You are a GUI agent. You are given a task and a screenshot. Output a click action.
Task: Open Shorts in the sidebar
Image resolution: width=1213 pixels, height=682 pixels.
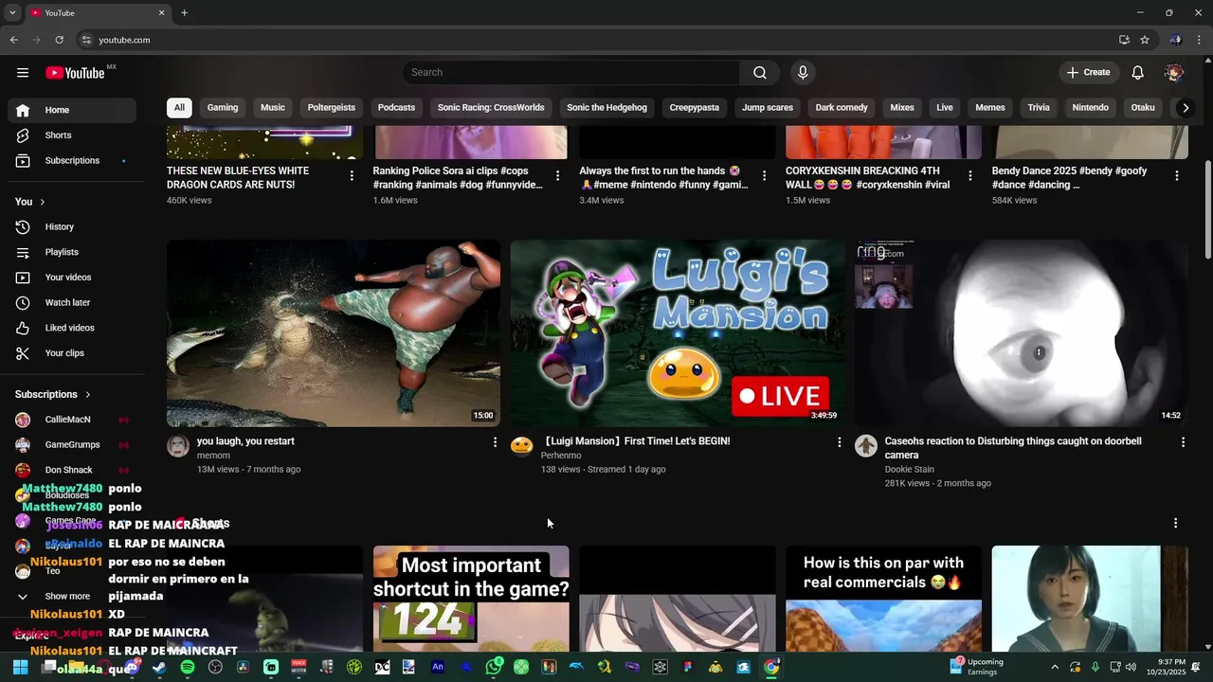point(72,135)
